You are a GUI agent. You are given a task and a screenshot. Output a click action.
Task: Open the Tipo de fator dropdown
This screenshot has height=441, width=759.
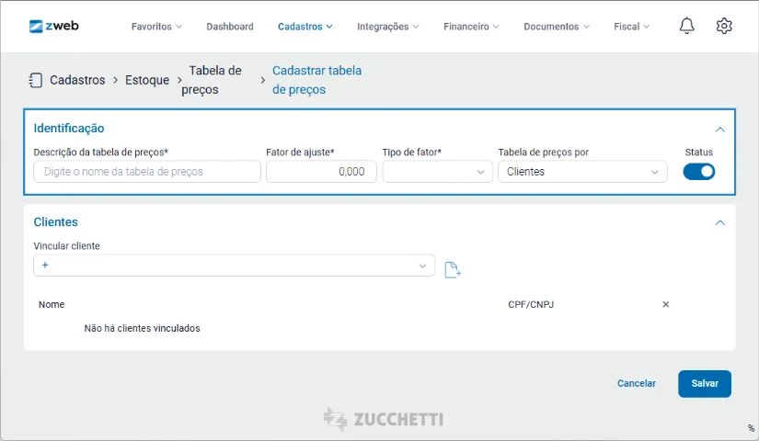[437, 172]
